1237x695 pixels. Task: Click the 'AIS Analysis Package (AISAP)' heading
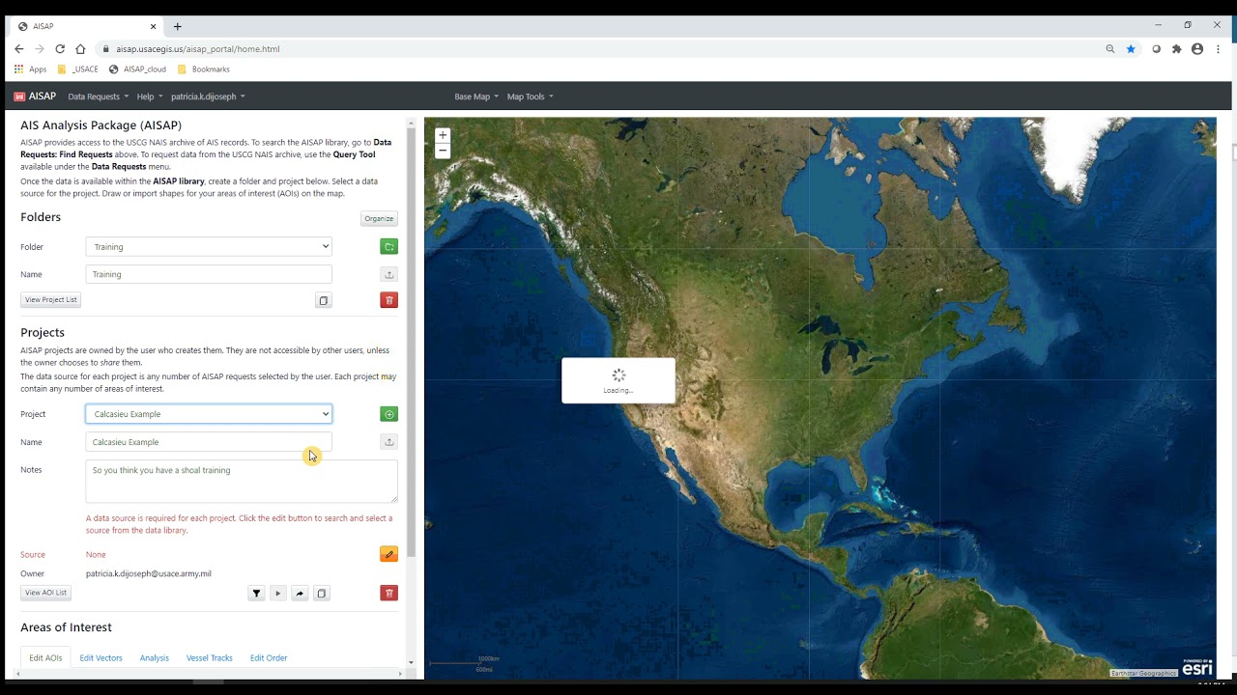[101, 125]
